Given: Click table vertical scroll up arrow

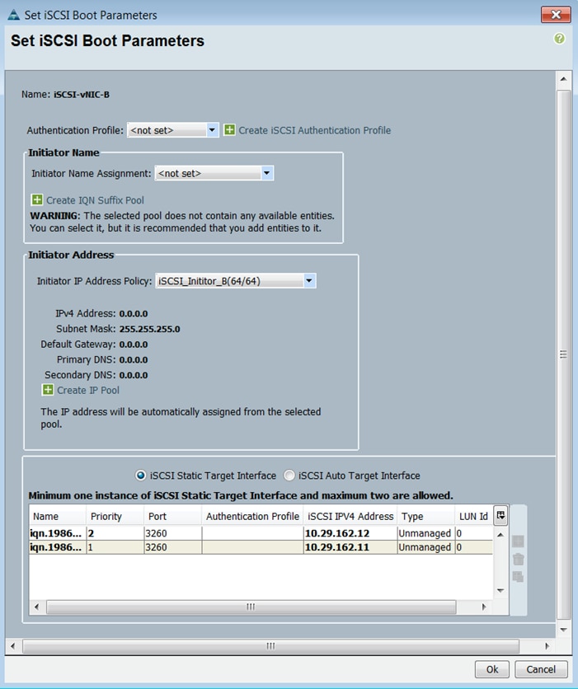Looking at the screenshot, I should click(500, 534).
